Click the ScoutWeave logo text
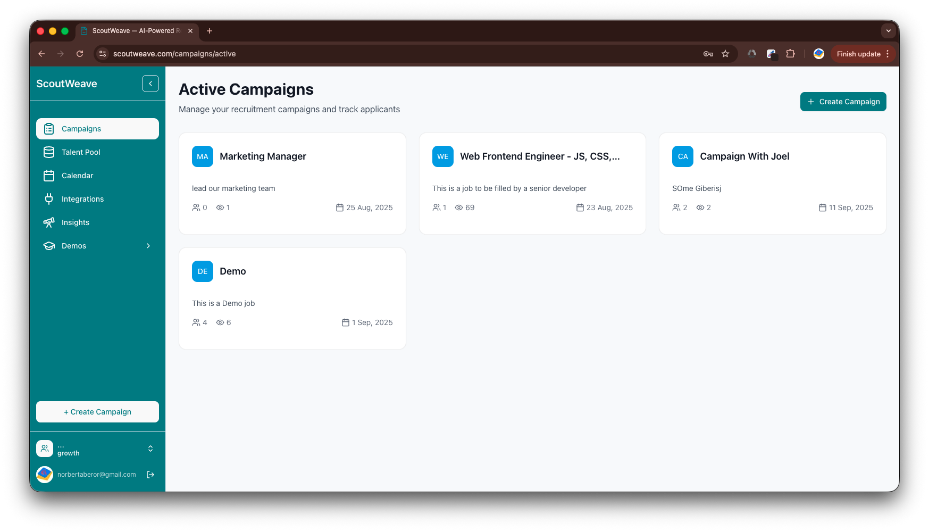The image size is (929, 531). click(x=66, y=84)
